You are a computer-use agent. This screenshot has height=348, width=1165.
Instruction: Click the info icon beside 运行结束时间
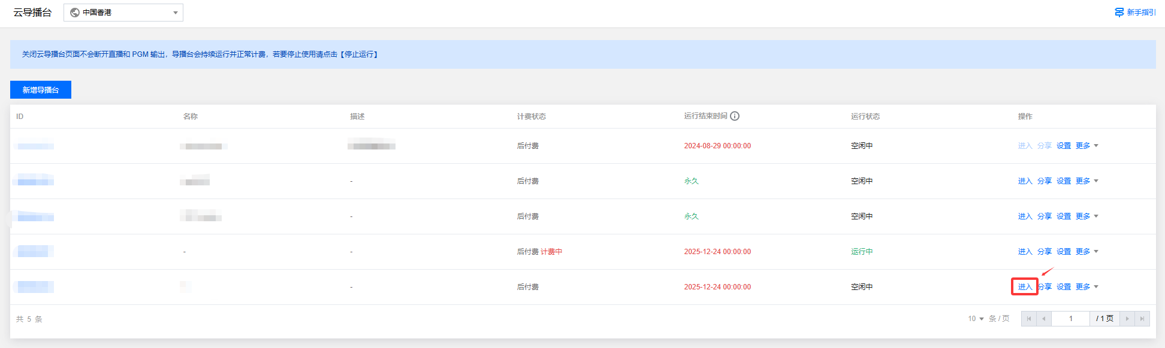735,116
